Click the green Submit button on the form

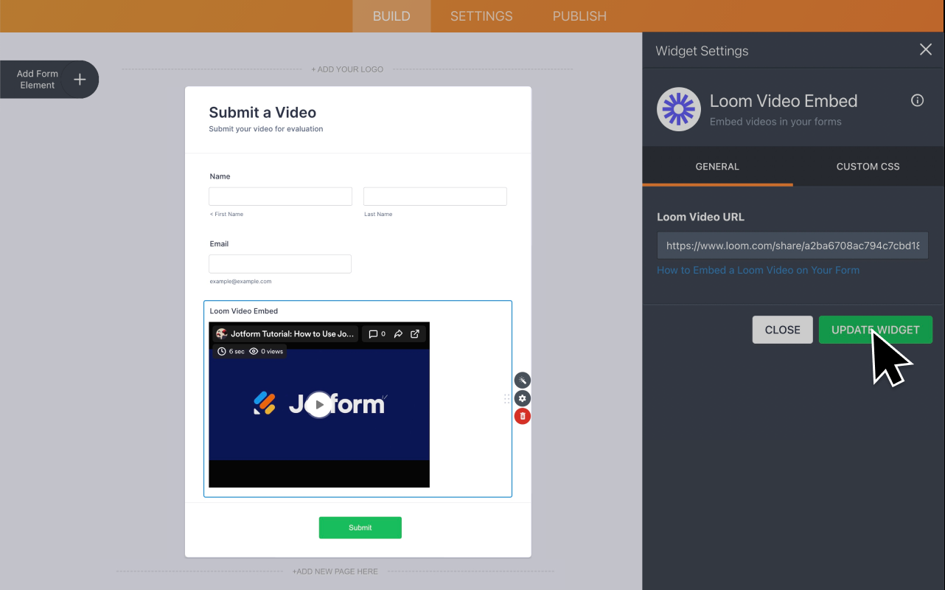(x=360, y=527)
